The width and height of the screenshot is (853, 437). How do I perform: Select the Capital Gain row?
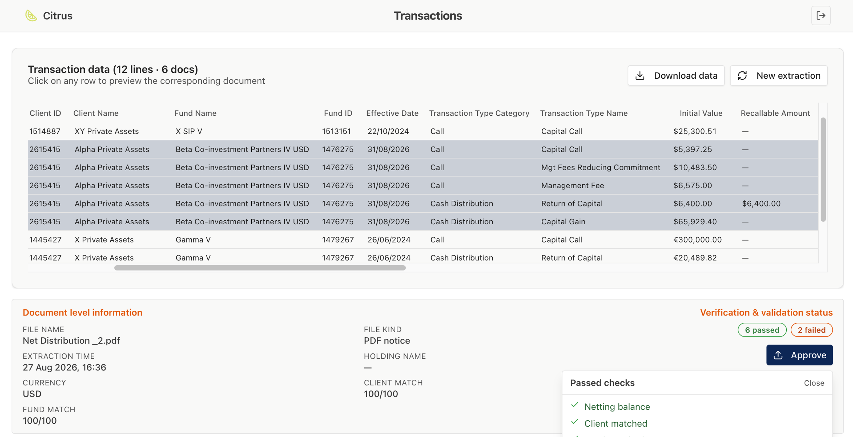point(423,221)
